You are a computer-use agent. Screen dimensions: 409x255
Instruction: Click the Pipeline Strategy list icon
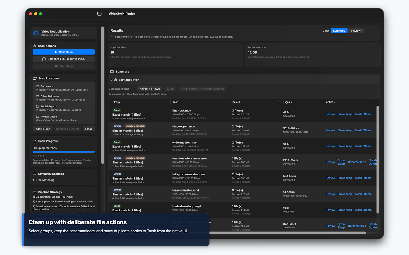click(x=35, y=192)
